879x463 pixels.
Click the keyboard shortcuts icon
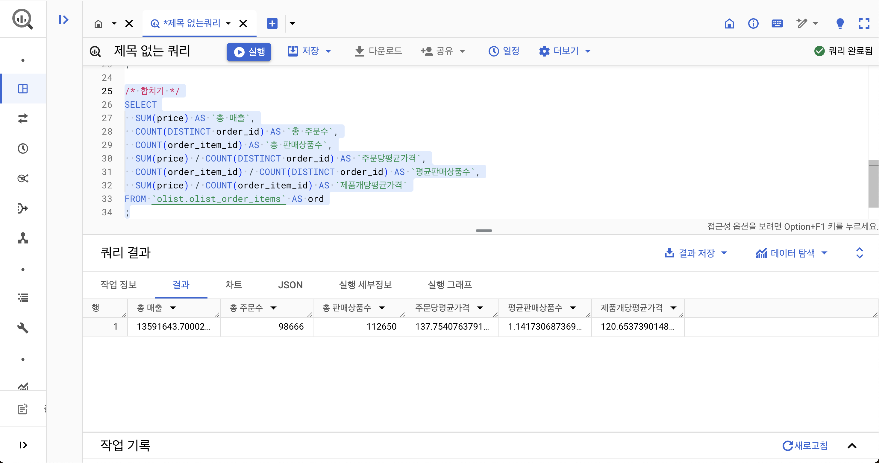pyautogui.click(x=777, y=24)
